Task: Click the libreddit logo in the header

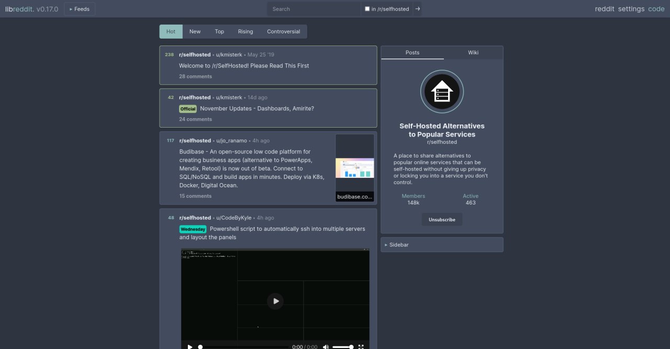Action: coord(20,9)
